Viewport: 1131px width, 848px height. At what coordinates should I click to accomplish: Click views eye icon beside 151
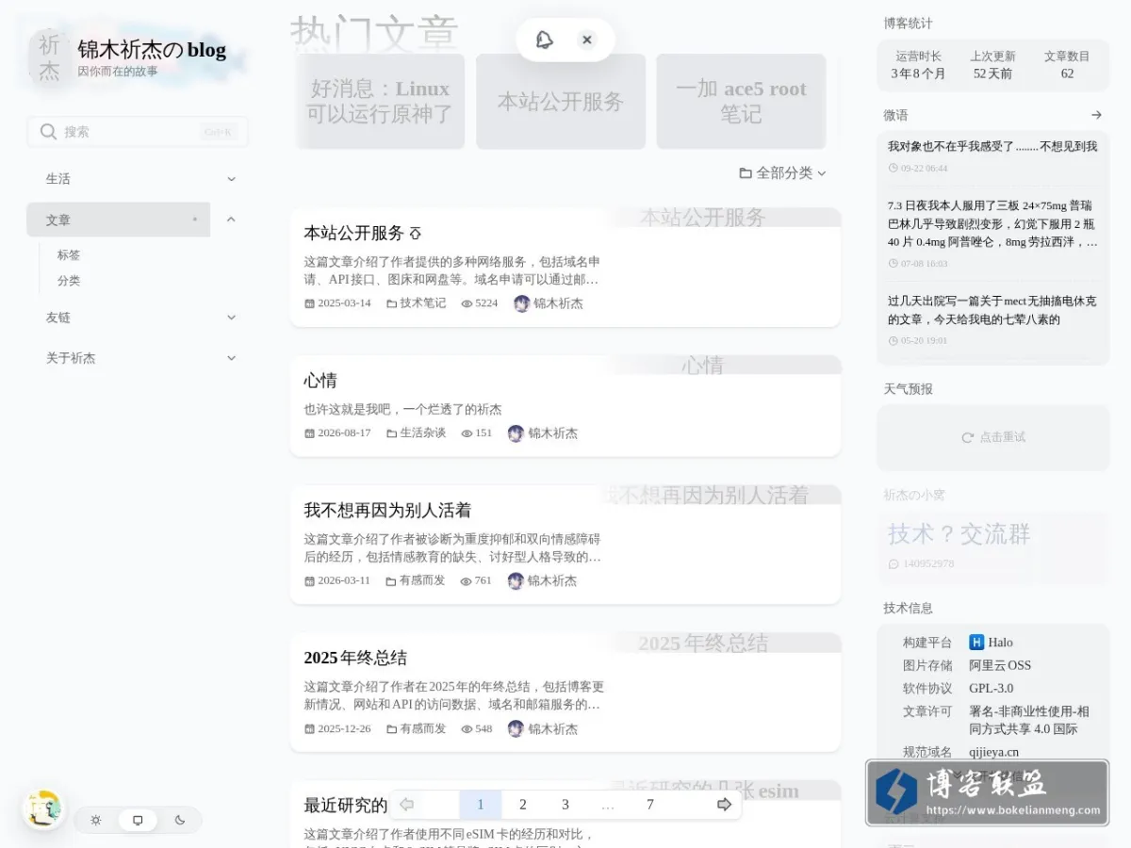coord(467,433)
